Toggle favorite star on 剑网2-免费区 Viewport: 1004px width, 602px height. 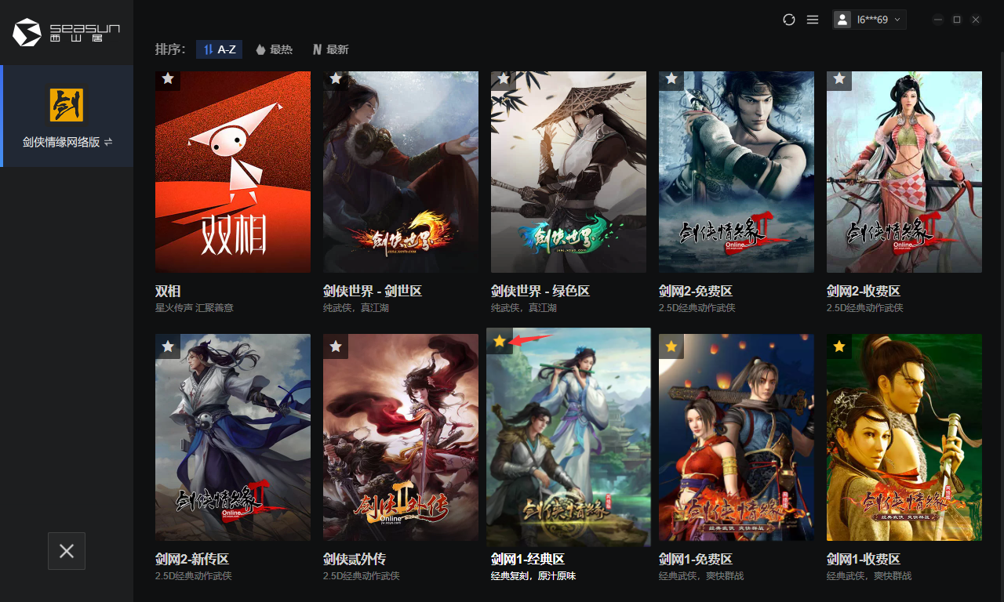[671, 78]
